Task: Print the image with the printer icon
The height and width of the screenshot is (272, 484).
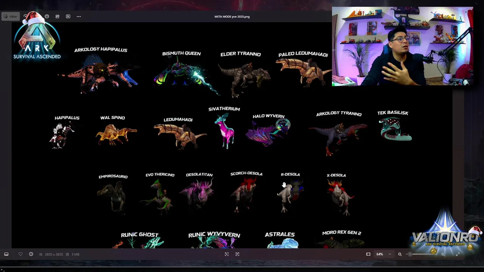Action: coord(47,17)
